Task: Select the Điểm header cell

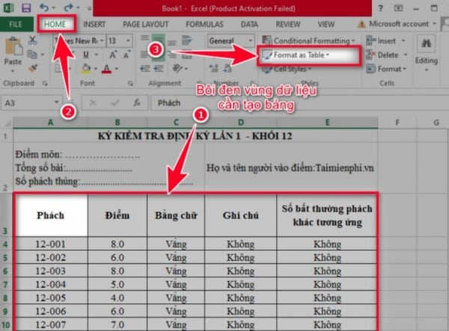Action: coord(117,215)
